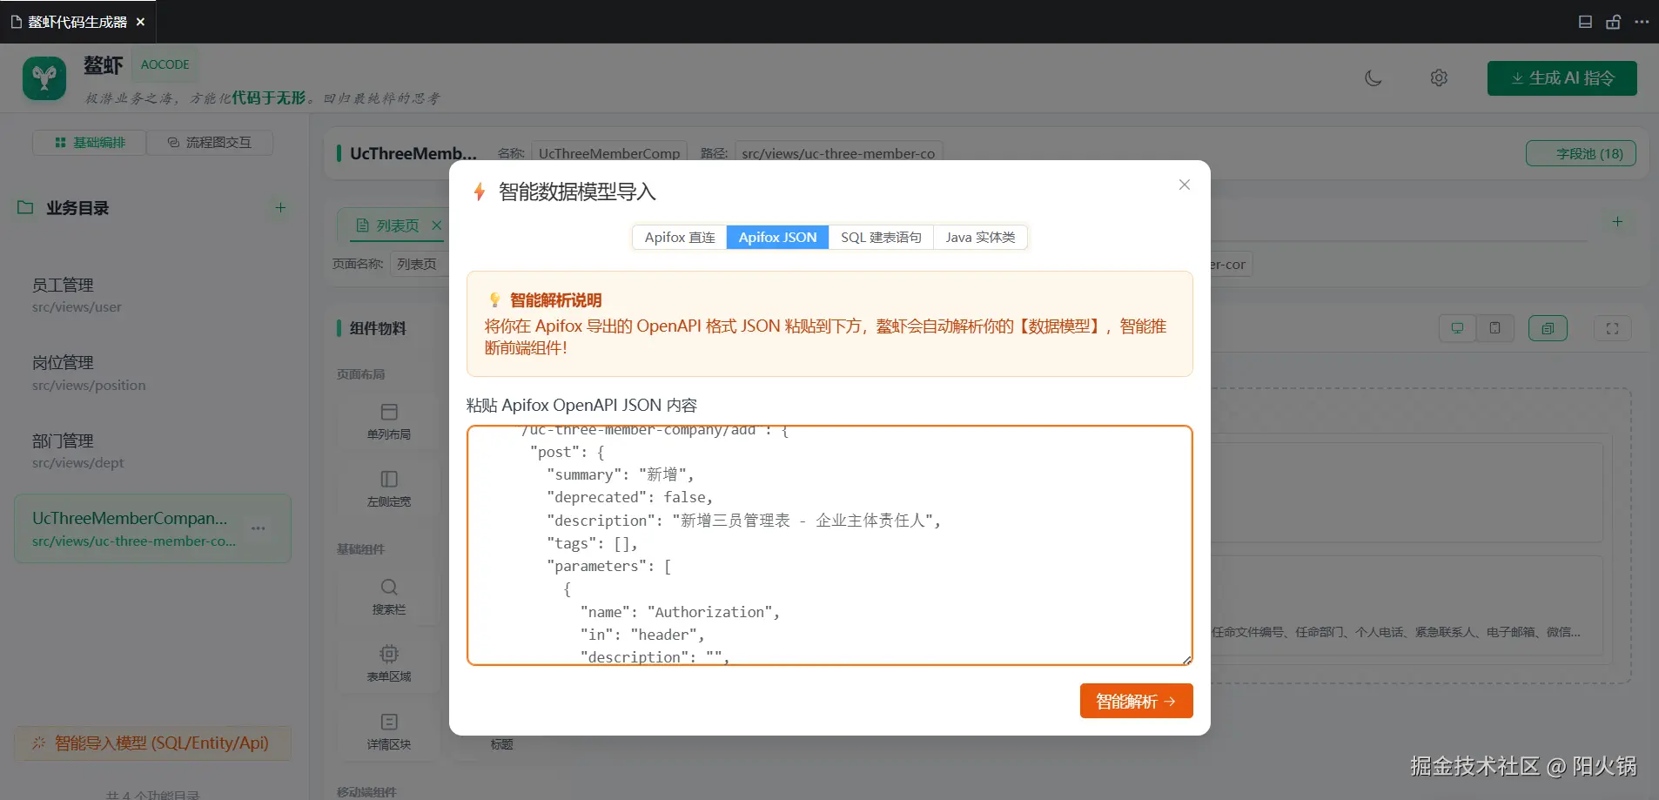This screenshot has height=800, width=1659.
Task: Select 表单区域 component
Action: click(x=389, y=663)
